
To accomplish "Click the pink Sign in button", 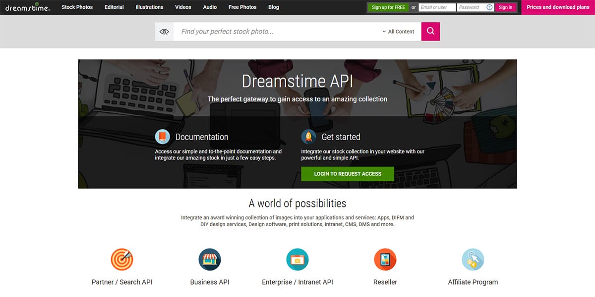I will [505, 7].
